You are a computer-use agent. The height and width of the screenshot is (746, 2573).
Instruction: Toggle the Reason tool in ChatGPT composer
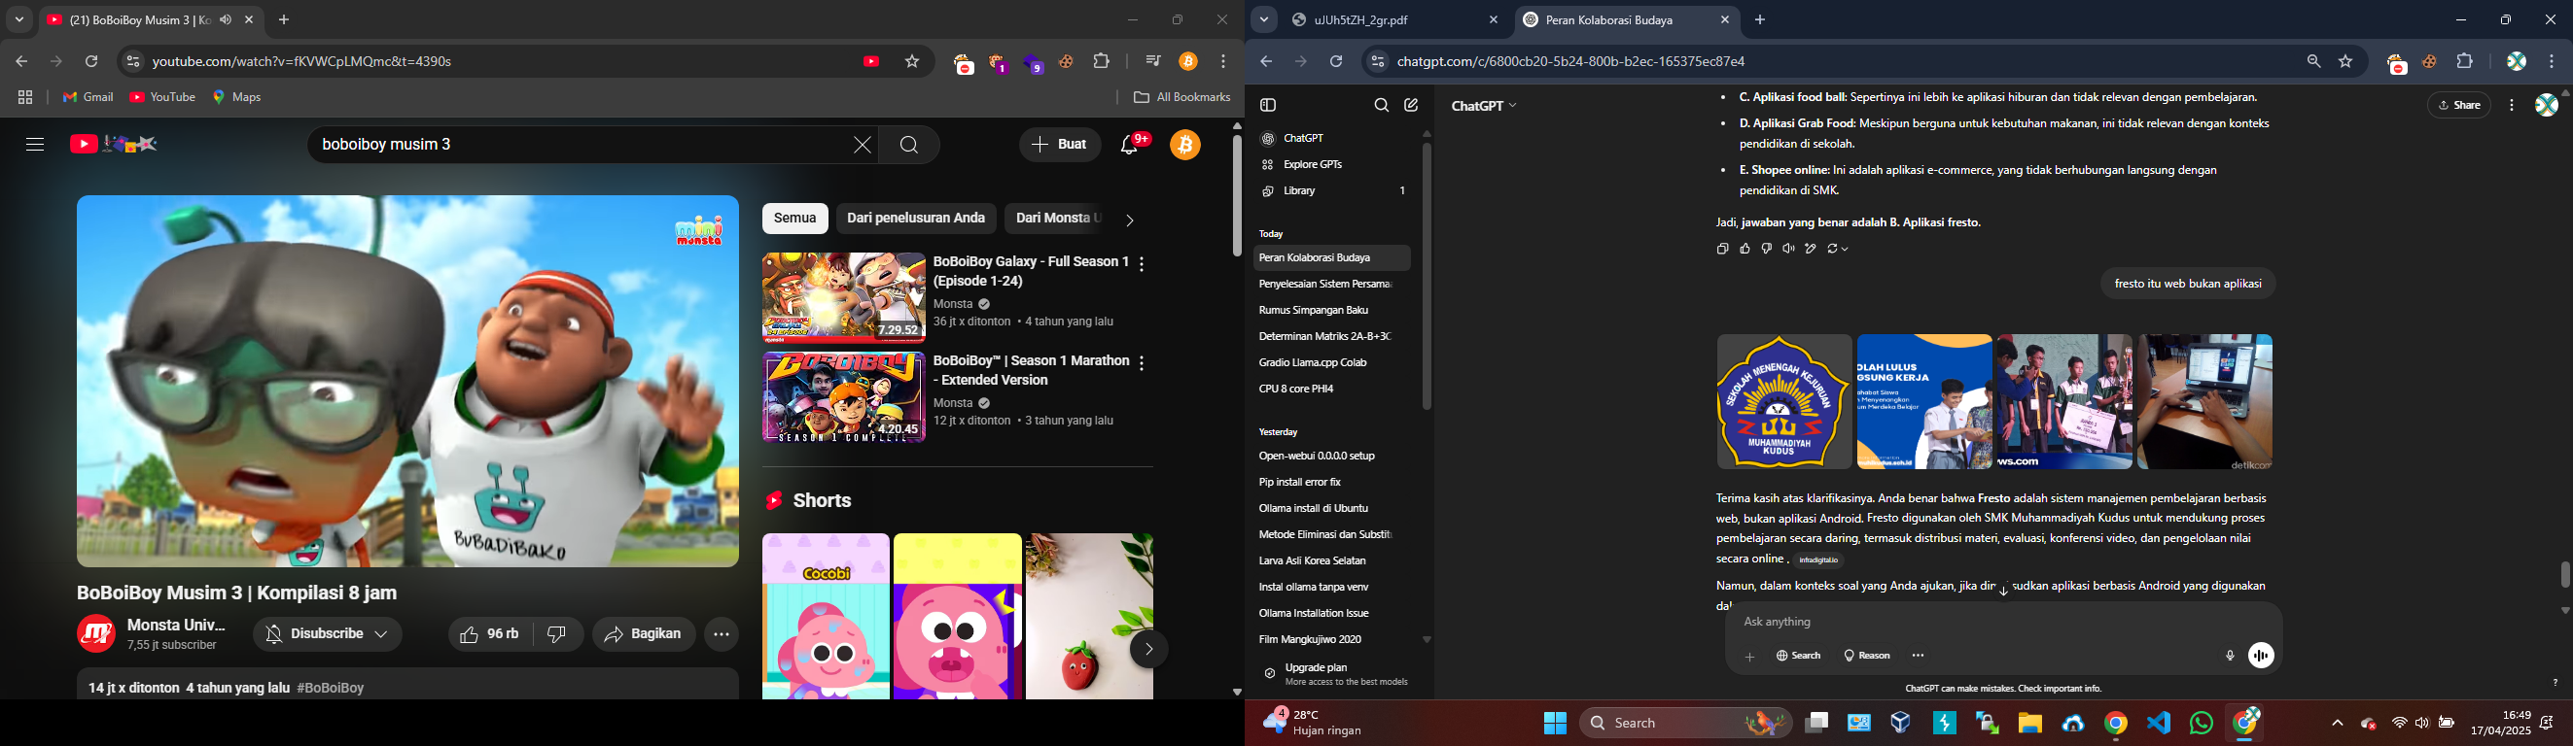(1867, 657)
